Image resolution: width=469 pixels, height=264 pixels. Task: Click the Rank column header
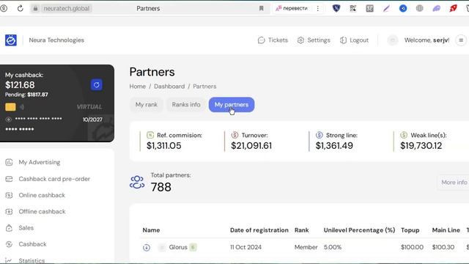pos(301,230)
